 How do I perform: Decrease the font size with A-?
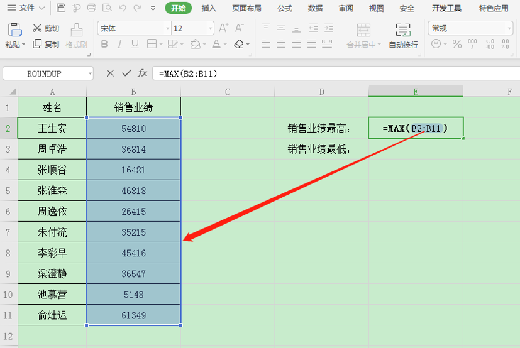point(239,28)
